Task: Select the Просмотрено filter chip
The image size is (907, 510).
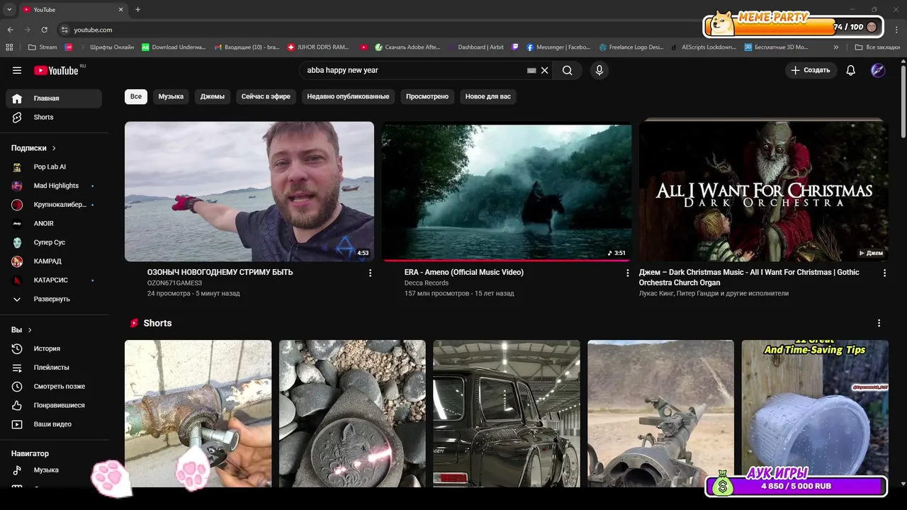Action: [x=427, y=96]
